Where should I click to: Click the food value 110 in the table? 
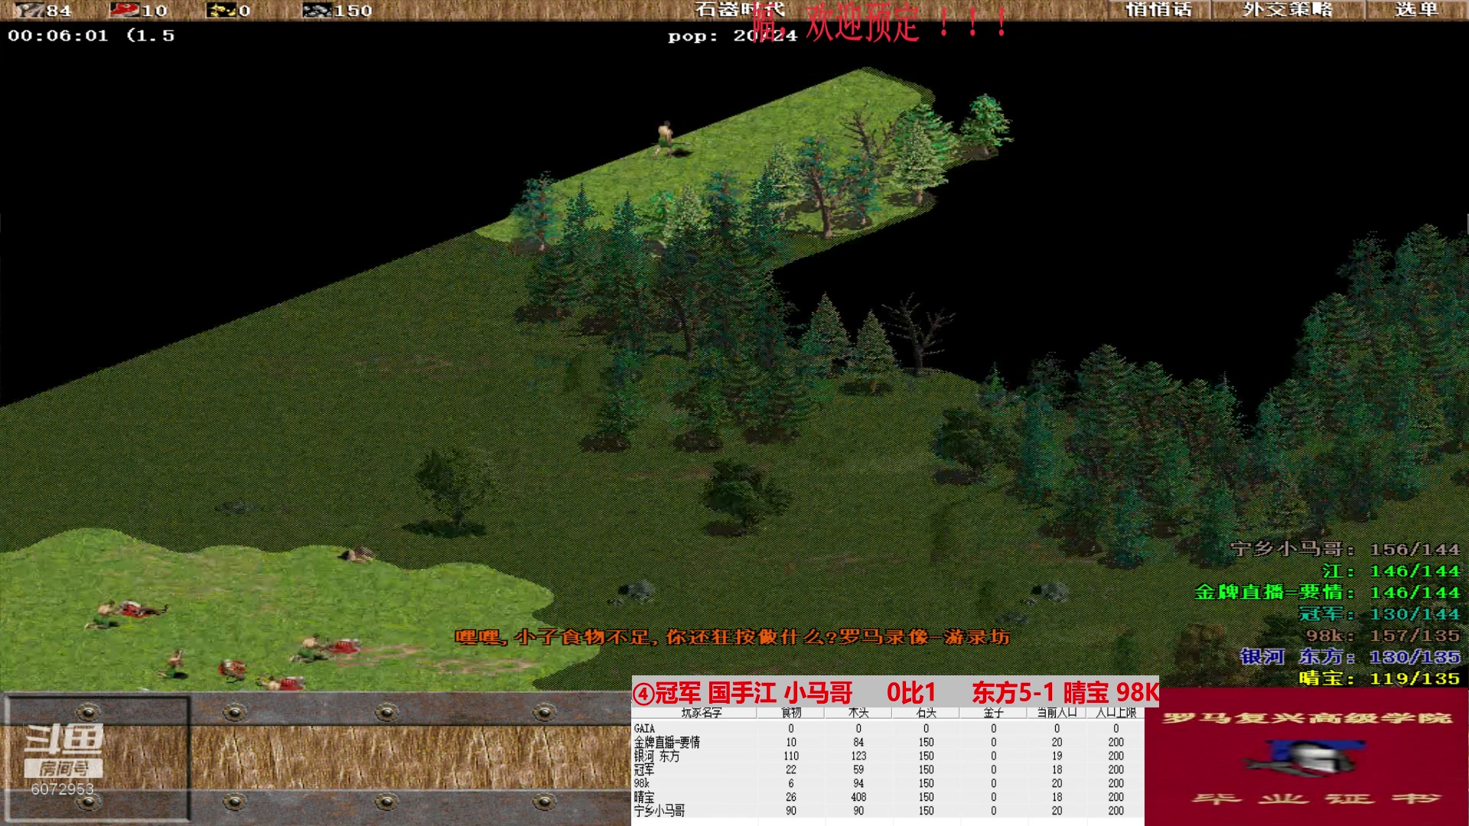[x=791, y=756]
